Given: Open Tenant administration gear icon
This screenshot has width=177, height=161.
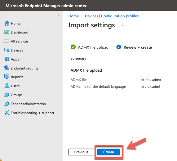Looking at the screenshot, I should click(7, 104).
